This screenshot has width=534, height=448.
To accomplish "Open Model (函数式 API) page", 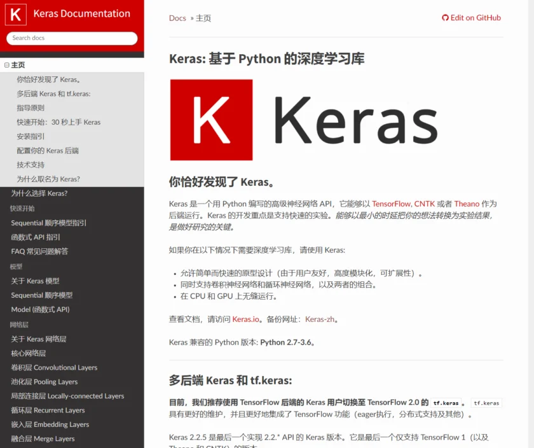I will [40, 309].
